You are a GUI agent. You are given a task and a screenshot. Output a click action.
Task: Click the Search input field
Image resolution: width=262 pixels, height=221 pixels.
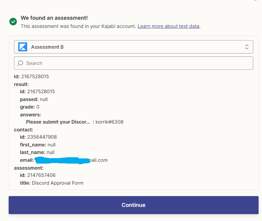pyautogui.click(x=134, y=63)
